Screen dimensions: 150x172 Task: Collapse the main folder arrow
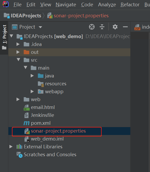pyautogui.click(x=25, y=67)
